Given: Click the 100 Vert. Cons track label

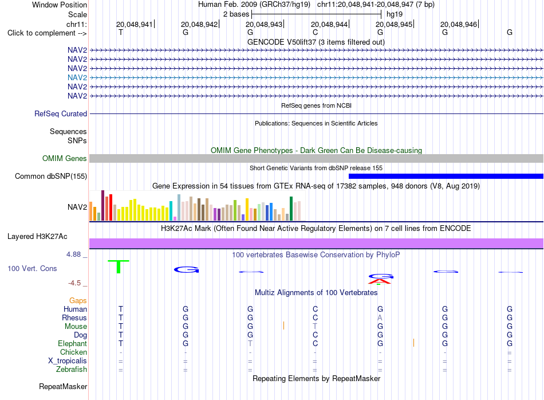Looking at the screenshot, I should [x=32, y=268].
